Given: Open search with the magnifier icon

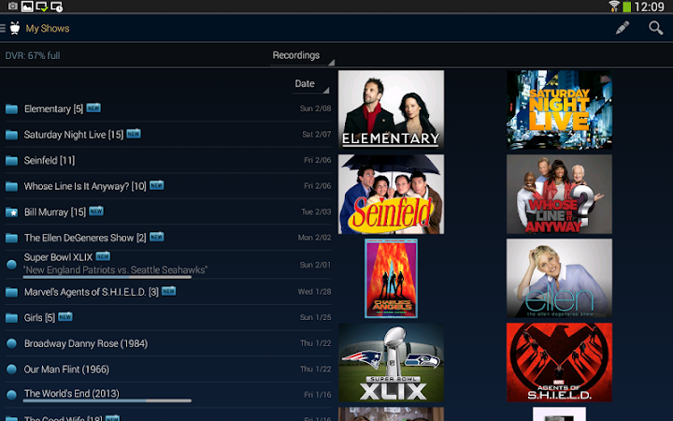Looking at the screenshot, I should tap(656, 28).
